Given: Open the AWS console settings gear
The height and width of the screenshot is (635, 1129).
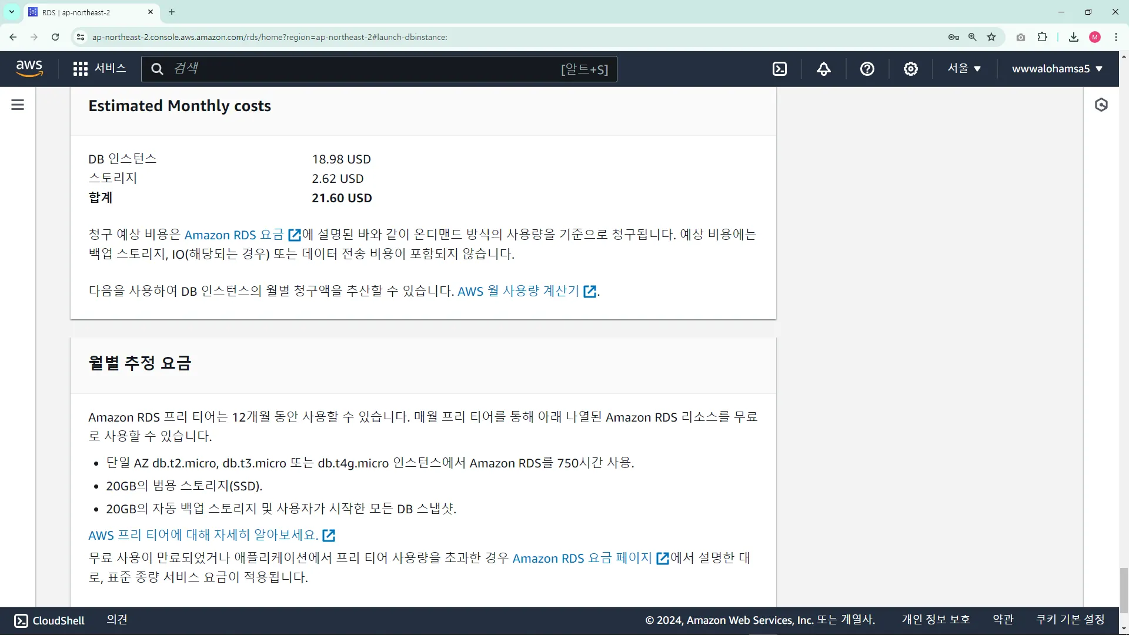Looking at the screenshot, I should (x=910, y=69).
